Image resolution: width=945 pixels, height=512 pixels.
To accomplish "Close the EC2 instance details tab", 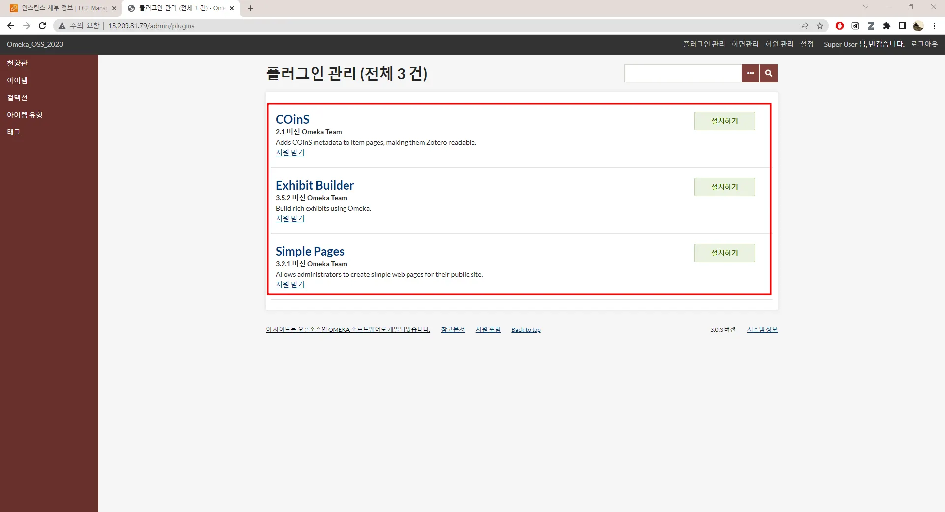I will coord(114,8).
